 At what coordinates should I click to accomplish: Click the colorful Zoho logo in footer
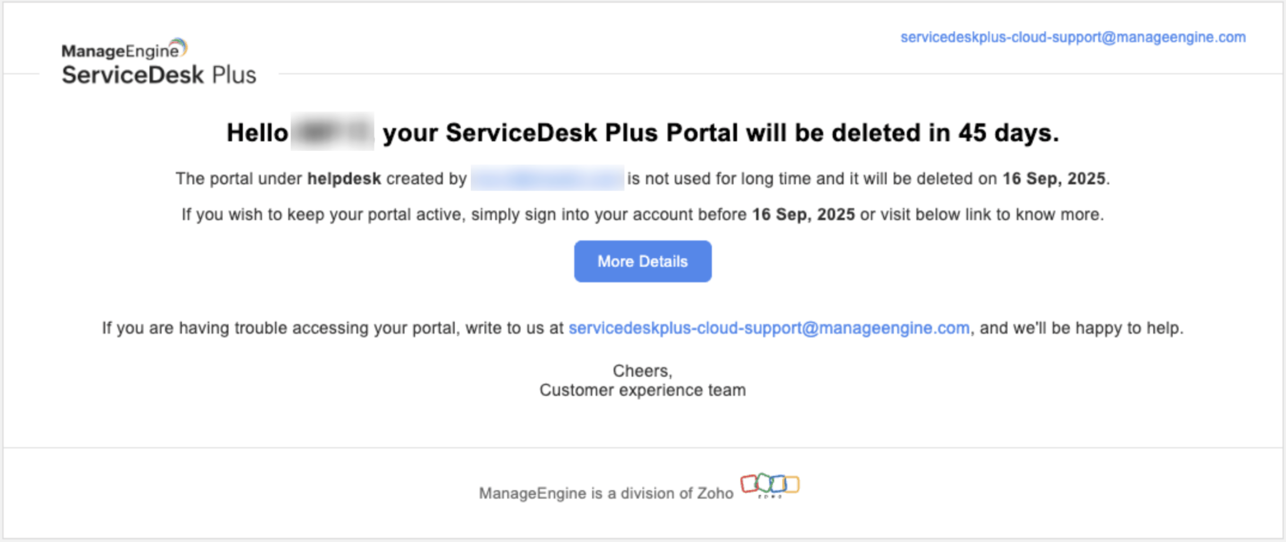tap(770, 485)
